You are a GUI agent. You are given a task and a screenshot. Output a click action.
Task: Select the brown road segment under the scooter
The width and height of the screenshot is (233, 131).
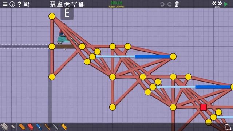[67, 47]
